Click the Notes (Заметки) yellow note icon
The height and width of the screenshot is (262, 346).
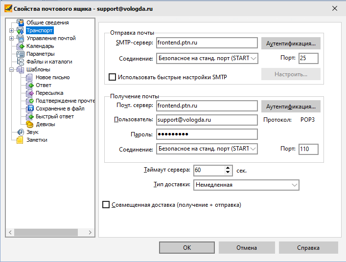[x=21, y=140]
